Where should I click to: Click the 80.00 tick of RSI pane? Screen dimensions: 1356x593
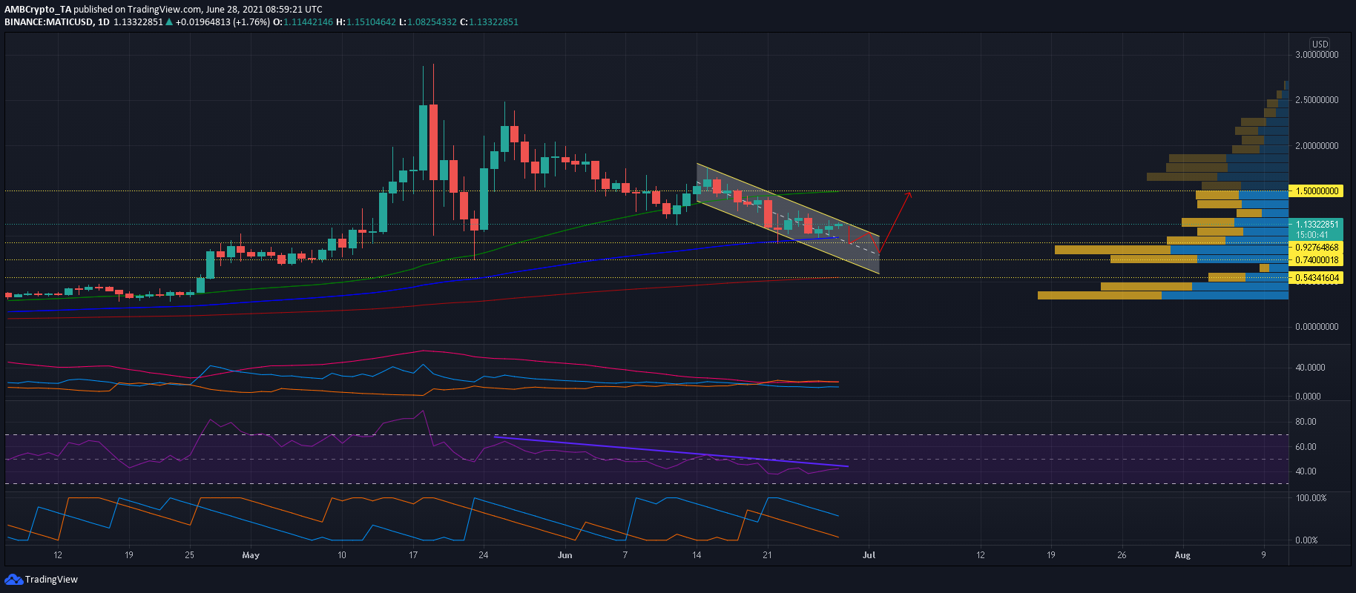[x=1306, y=422]
